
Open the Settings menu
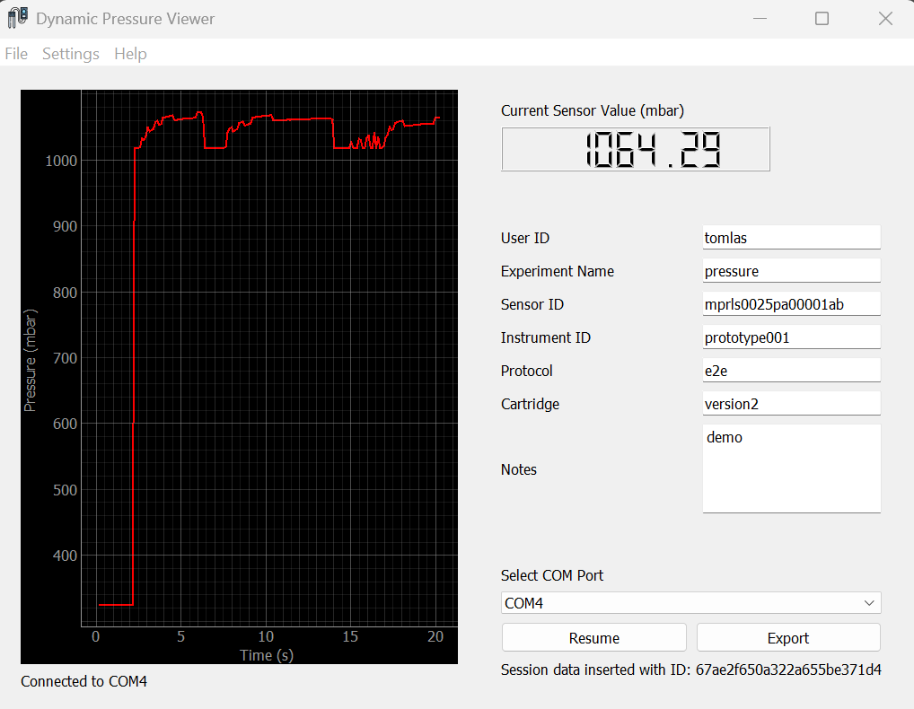tap(70, 54)
